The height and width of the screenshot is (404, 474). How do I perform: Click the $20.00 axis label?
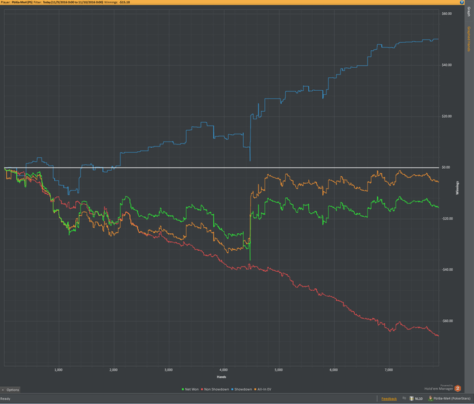[446, 116]
